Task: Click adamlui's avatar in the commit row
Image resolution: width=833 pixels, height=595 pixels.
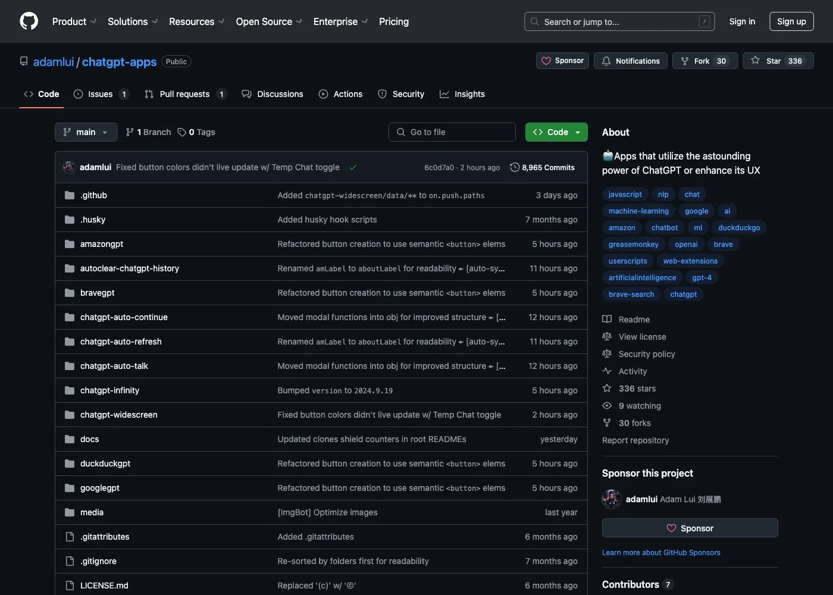Action: tap(69, 167)
